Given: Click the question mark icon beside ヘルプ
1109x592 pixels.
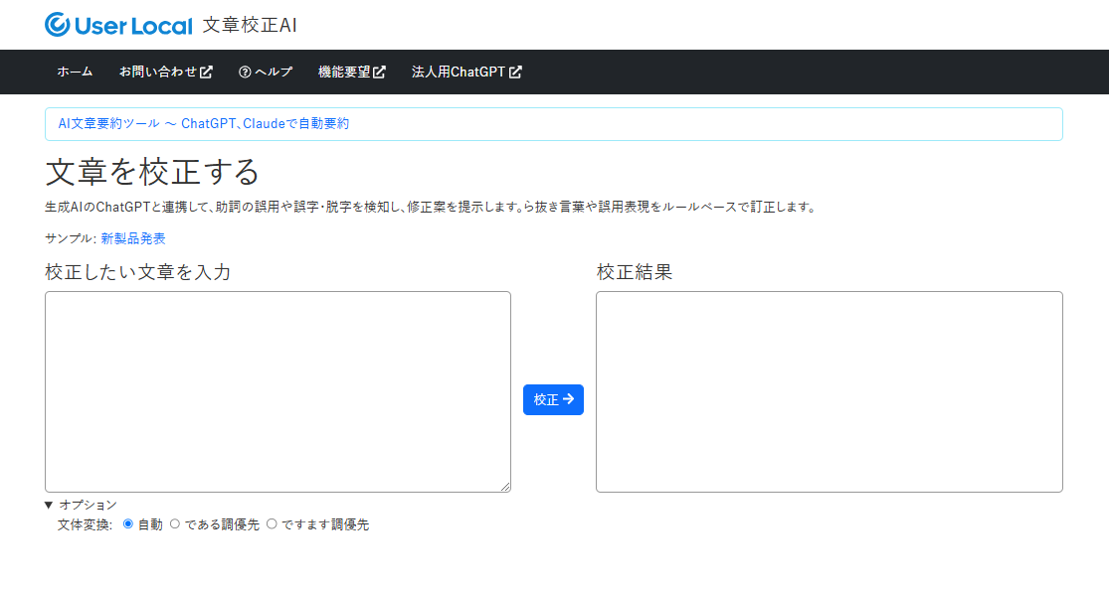Looking at the screenshot, I should 245,73.
